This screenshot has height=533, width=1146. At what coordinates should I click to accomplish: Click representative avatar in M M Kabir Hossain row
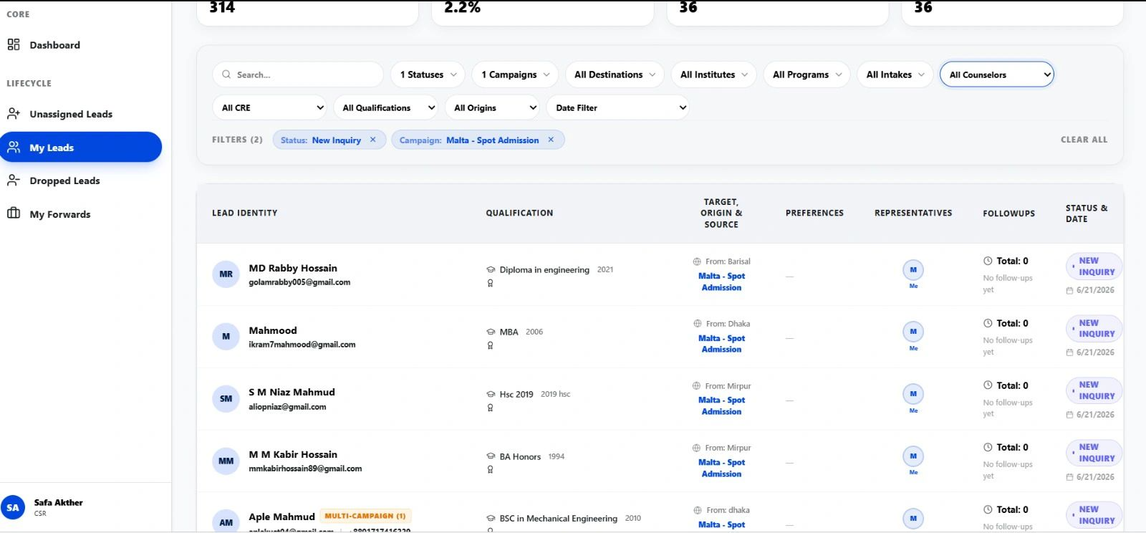coord(913,456)
